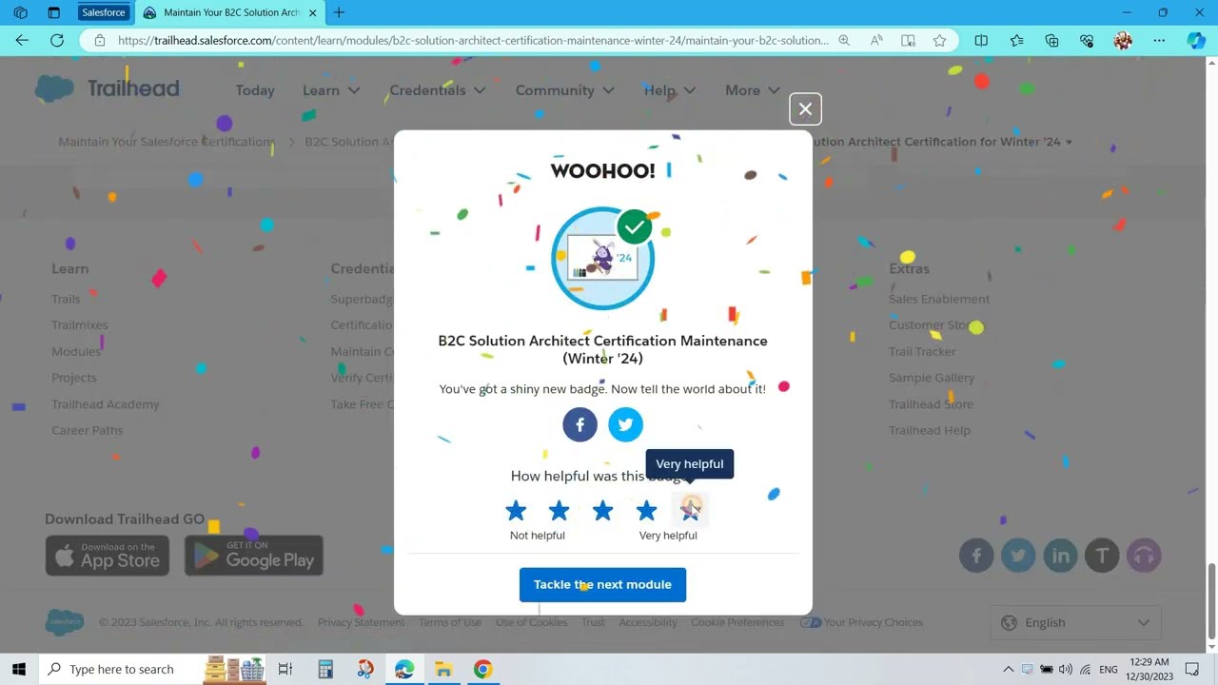The width and height of the screenshot is (1218, 685).
Task: Open Privacy Statement footer link
Action: [361, 622]
